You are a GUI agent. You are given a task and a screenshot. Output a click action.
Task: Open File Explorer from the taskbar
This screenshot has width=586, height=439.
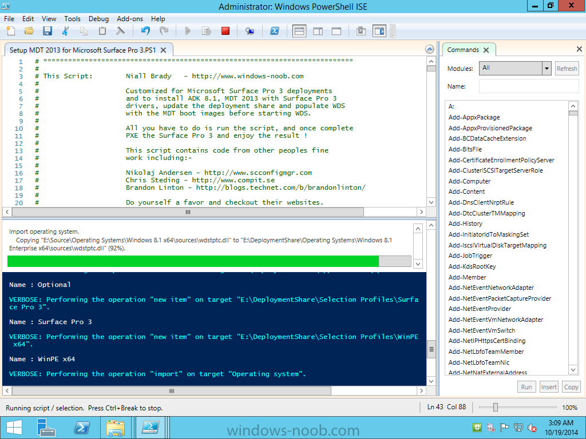click(x=116, y=428)
